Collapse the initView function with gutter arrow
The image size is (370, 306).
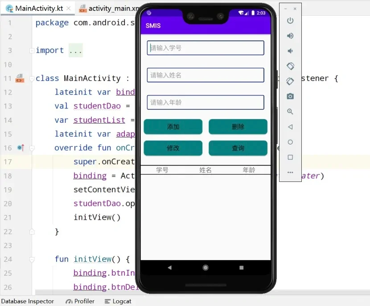31,259
